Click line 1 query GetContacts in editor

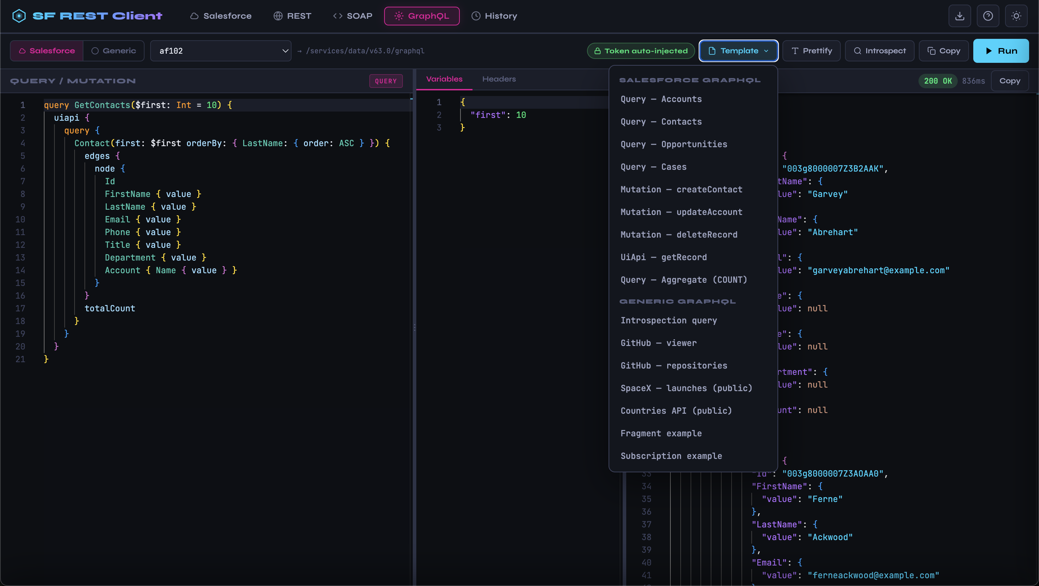pos(137,105)
